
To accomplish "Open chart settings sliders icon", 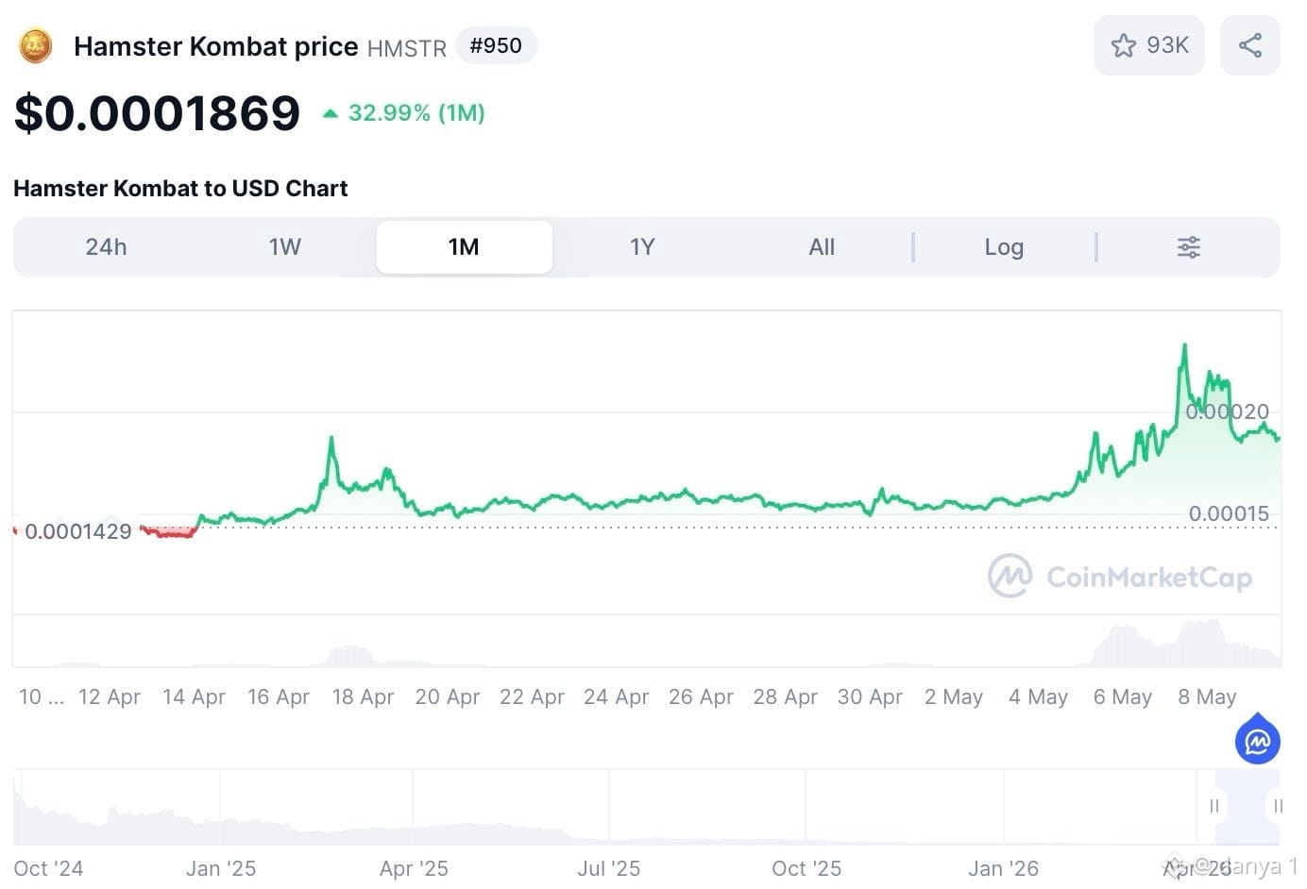I will (x=1188, y=247).
